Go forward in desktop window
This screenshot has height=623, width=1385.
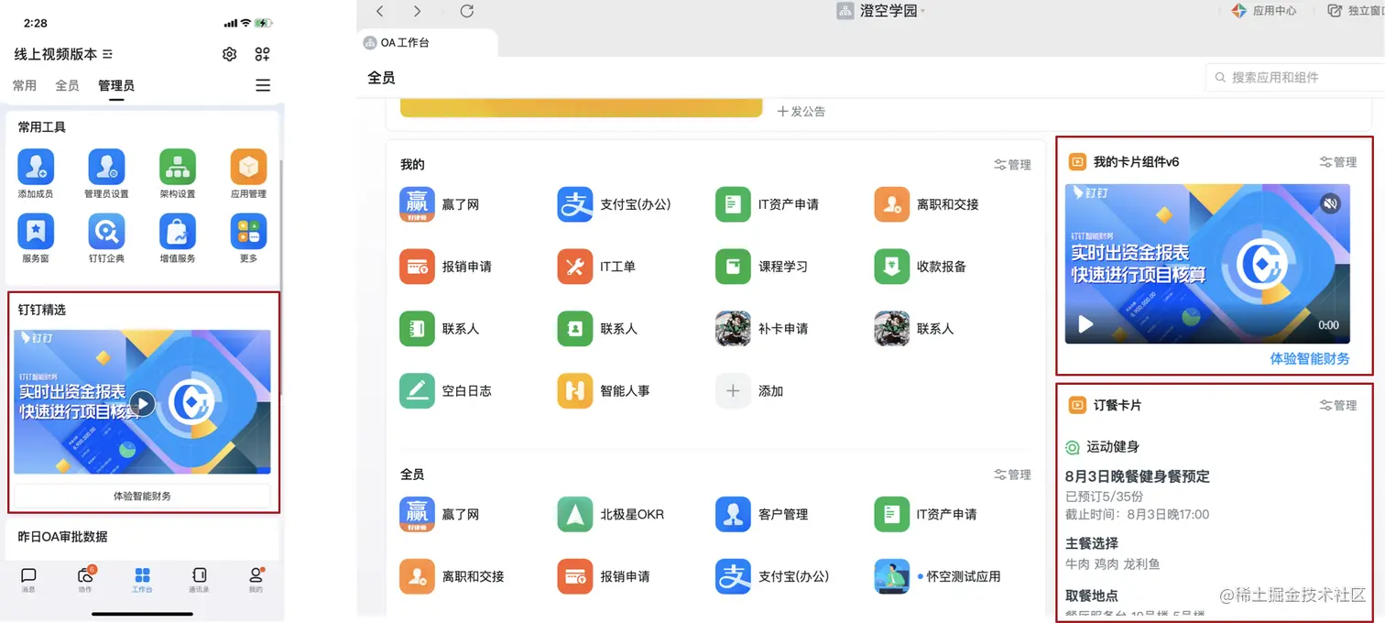point(417,11)
